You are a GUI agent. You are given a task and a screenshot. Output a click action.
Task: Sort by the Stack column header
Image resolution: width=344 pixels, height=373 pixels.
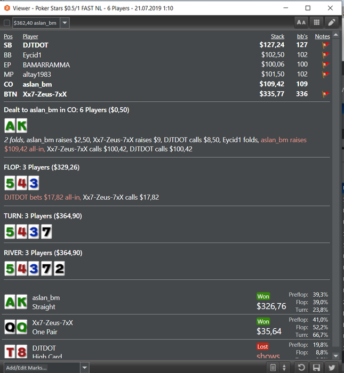coord(277,36)
